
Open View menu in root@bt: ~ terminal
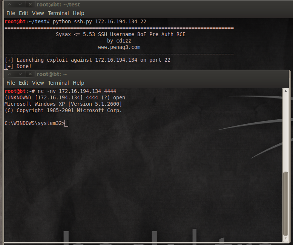(38, 83)
